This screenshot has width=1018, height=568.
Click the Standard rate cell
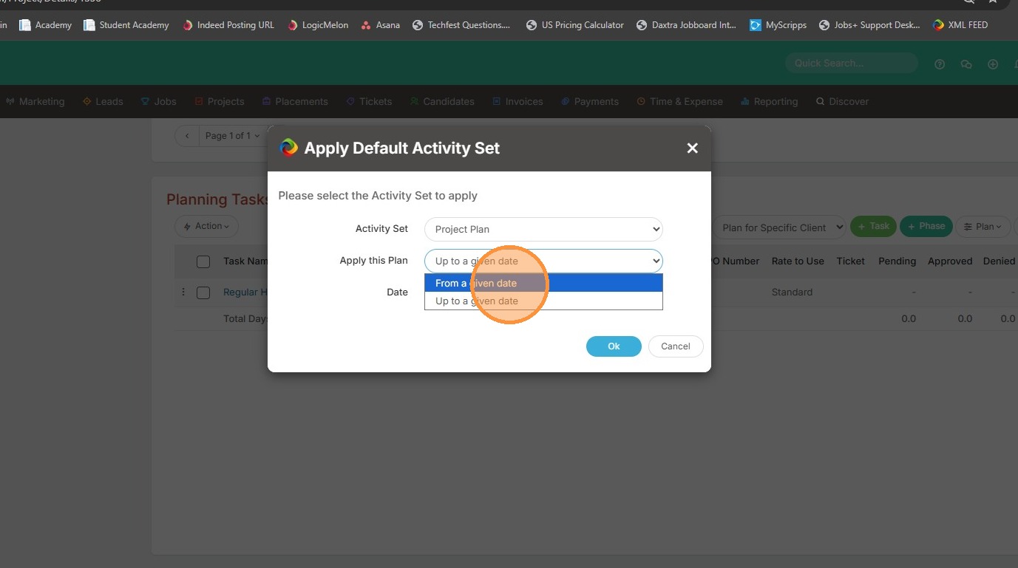pyautogui.click(x=792, y=292)
